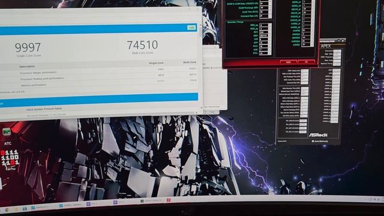Image resolution: width=384 pixels, height=216 pixels.
Task: Click the 9997 single-core score
Action: 28,47
